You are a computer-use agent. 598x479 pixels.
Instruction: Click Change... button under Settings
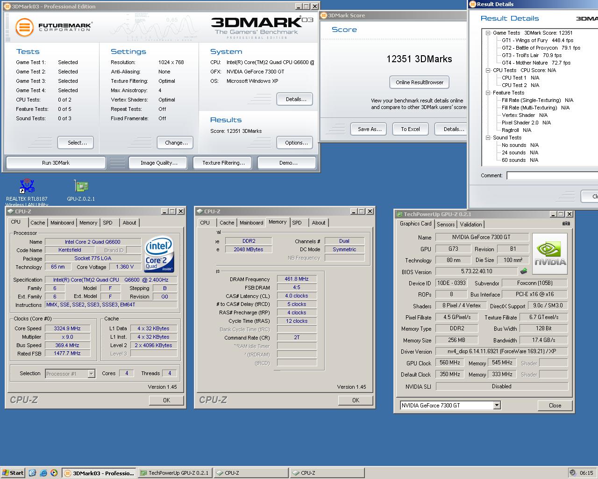click(176, 143)
